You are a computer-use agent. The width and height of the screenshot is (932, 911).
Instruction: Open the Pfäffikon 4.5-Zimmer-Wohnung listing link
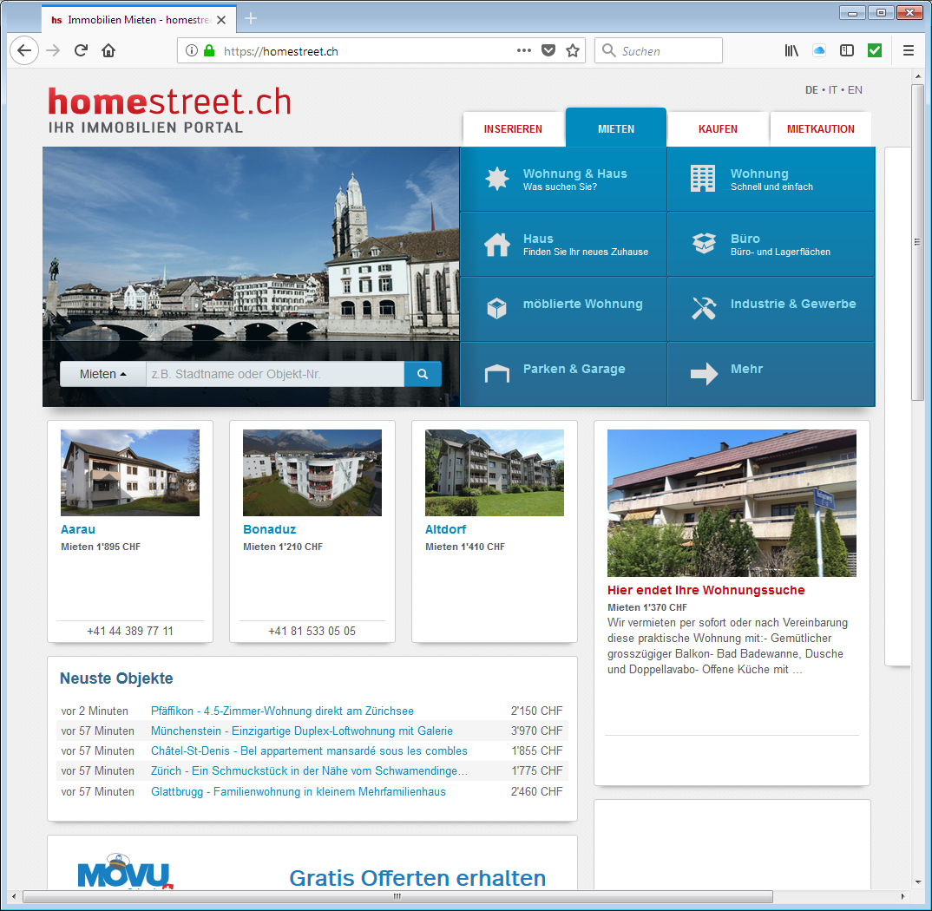coord(282,711)
